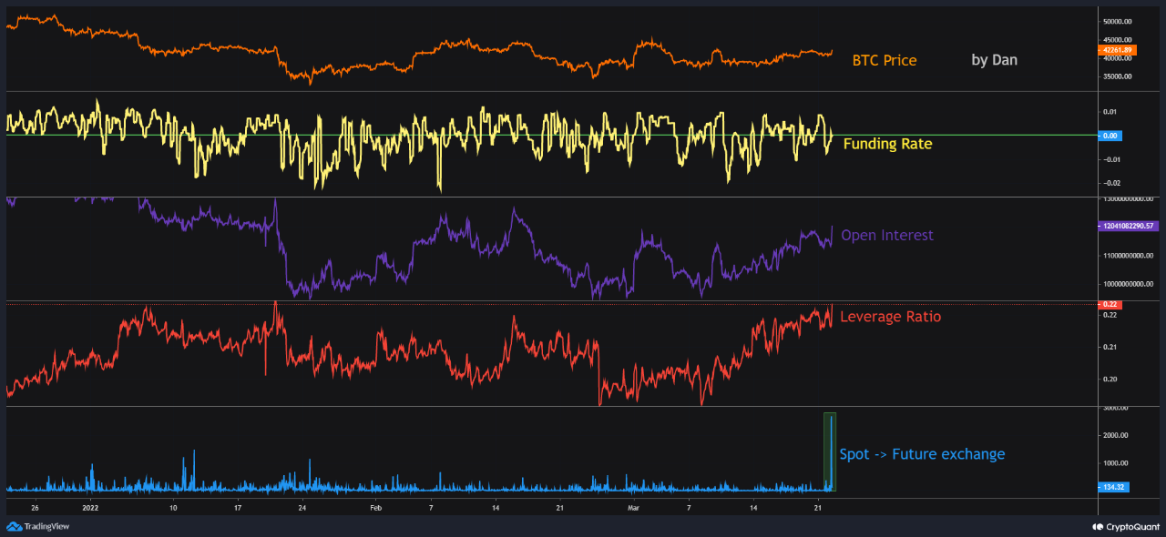Screen dimensions: 1166x537
Task: Click the 2000.00 axis label in bottom pane
Action: (1116, 436)
